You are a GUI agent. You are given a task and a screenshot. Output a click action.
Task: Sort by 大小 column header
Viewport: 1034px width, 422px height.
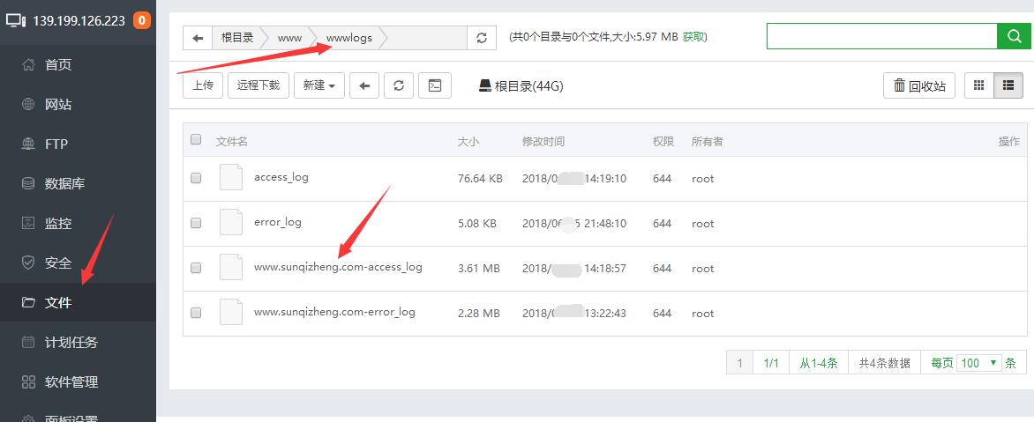pos(468,142)
